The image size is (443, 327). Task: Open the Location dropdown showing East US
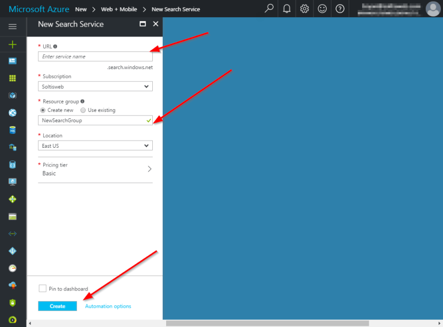(x=95, y=146)
